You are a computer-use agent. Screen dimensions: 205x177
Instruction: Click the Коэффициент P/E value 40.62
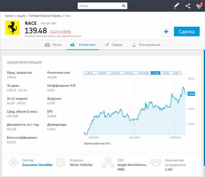click(51, 90)
